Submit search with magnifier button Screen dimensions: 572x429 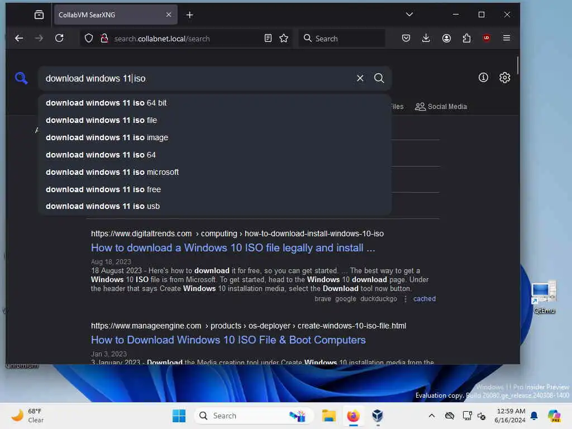point(379,78)
